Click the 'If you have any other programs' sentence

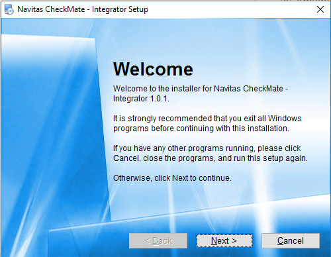pos(207,148)
